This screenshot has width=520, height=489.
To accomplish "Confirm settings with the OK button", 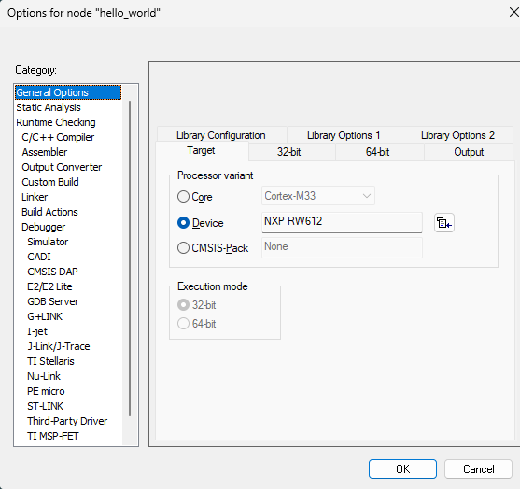I will click(402, 468).
